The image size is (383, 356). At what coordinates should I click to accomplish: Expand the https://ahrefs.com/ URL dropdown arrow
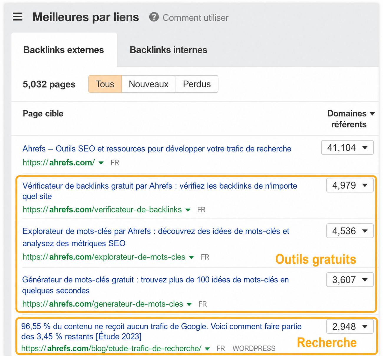click(101, 163)
